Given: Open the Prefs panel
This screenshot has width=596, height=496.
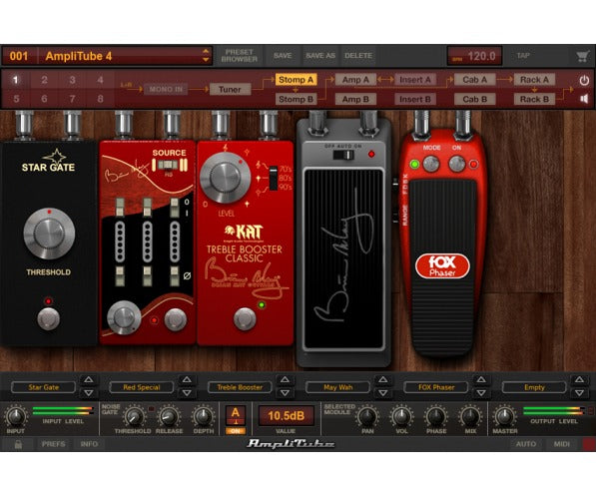Looking at the screenshot, I should click(x=53, y=444).
